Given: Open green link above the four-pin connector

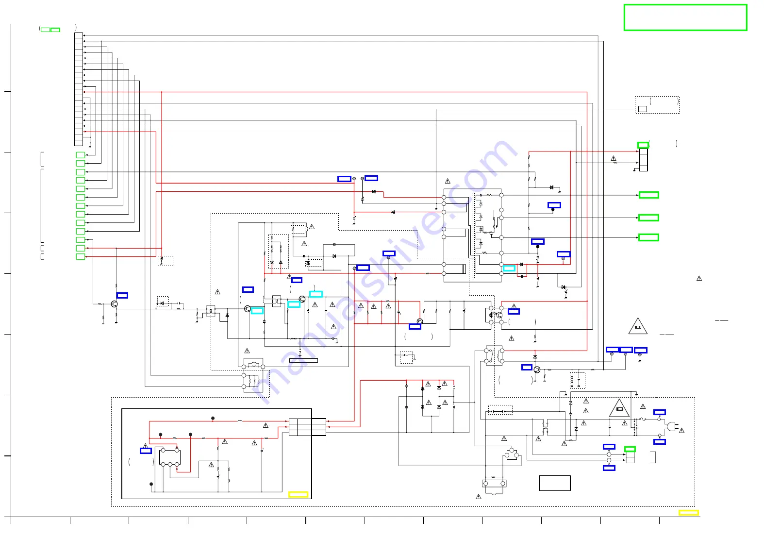Looking at the screenshot, I should [643, 145].
